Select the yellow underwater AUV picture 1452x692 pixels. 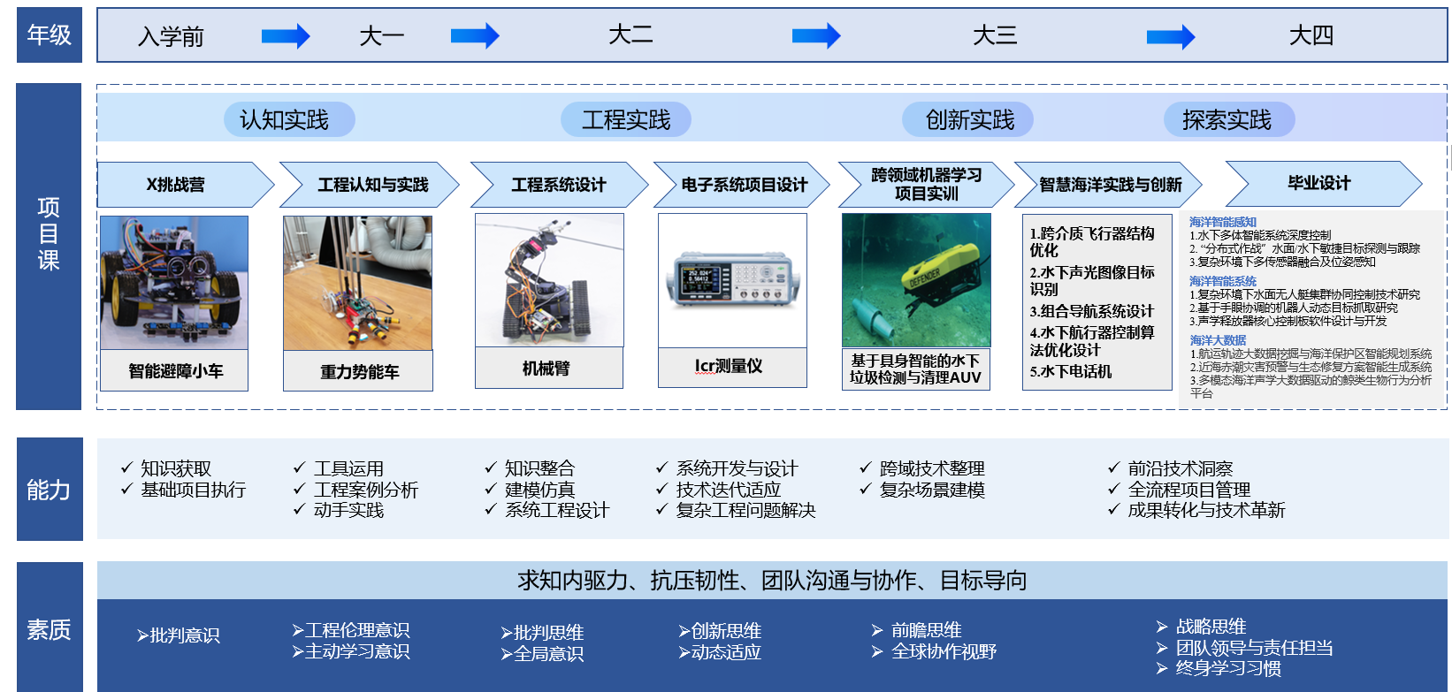tap(915, 280)
